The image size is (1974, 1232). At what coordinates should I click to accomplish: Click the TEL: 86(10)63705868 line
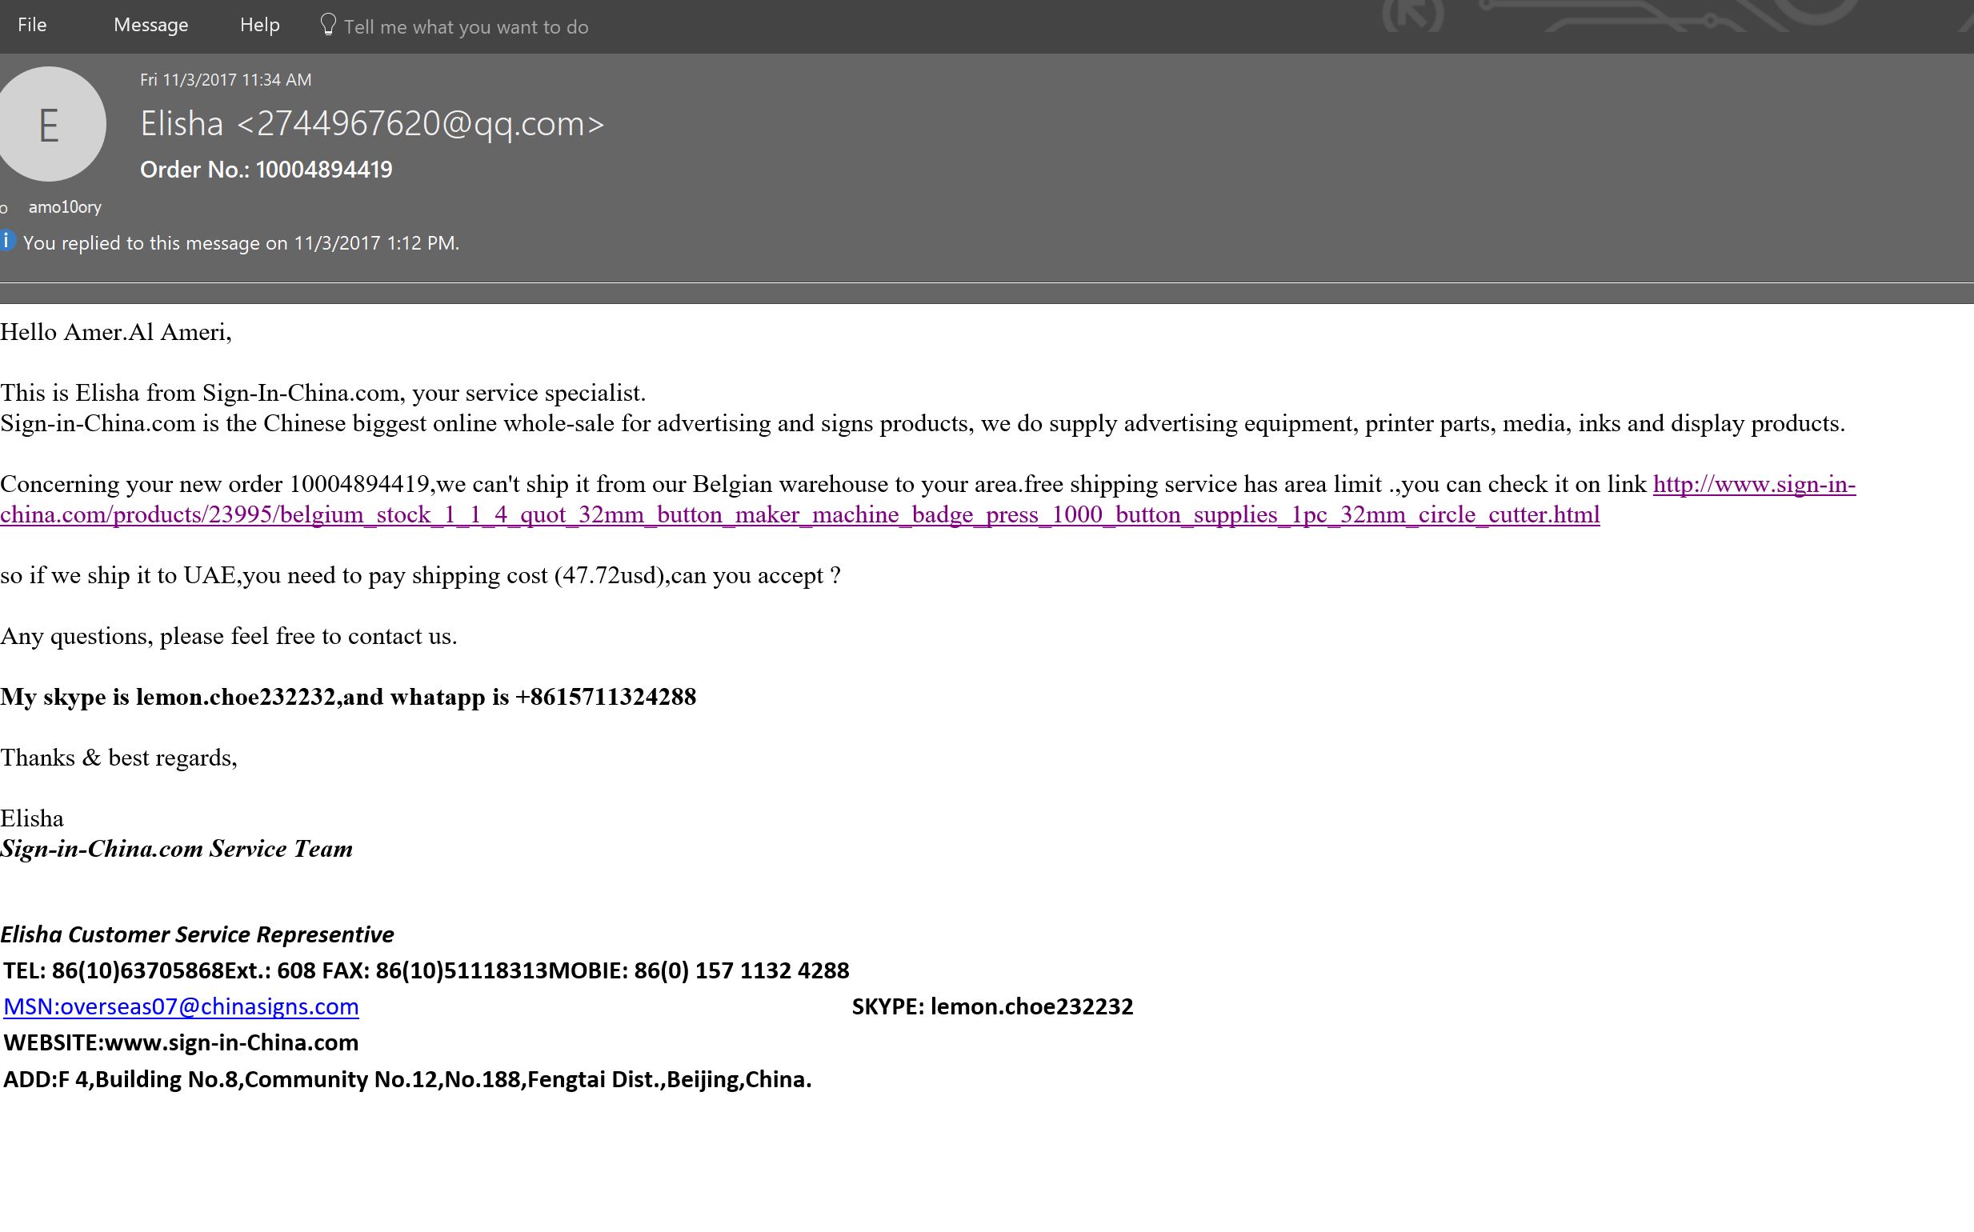point(426,970)
